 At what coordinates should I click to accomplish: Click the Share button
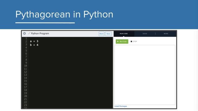(x=101, y=34)
